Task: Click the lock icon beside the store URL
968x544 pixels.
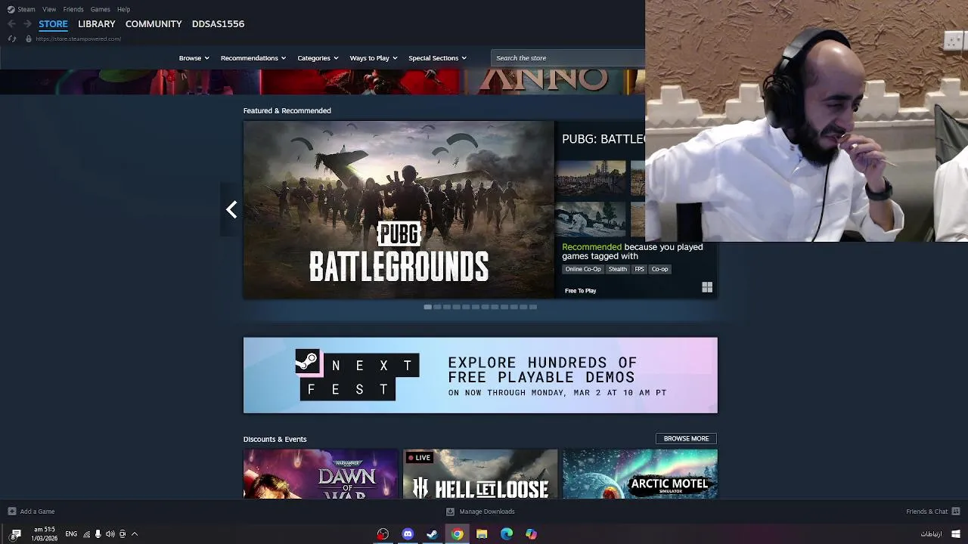Action: coord(29,39)
